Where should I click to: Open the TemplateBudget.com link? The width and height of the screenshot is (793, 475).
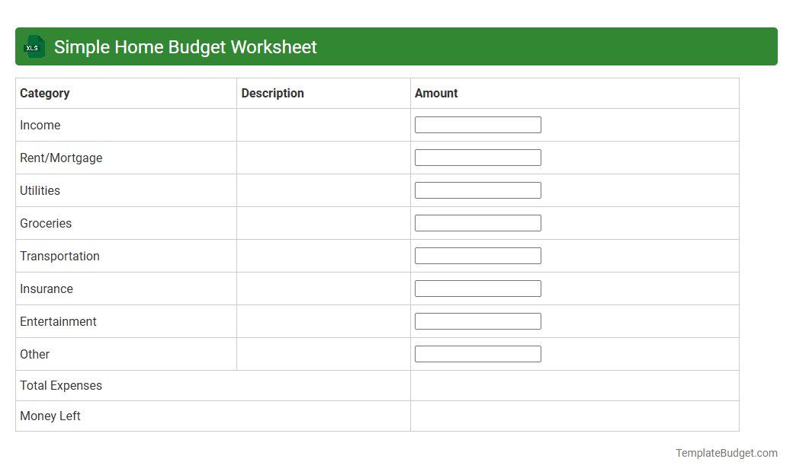click(x=726, y=453)
